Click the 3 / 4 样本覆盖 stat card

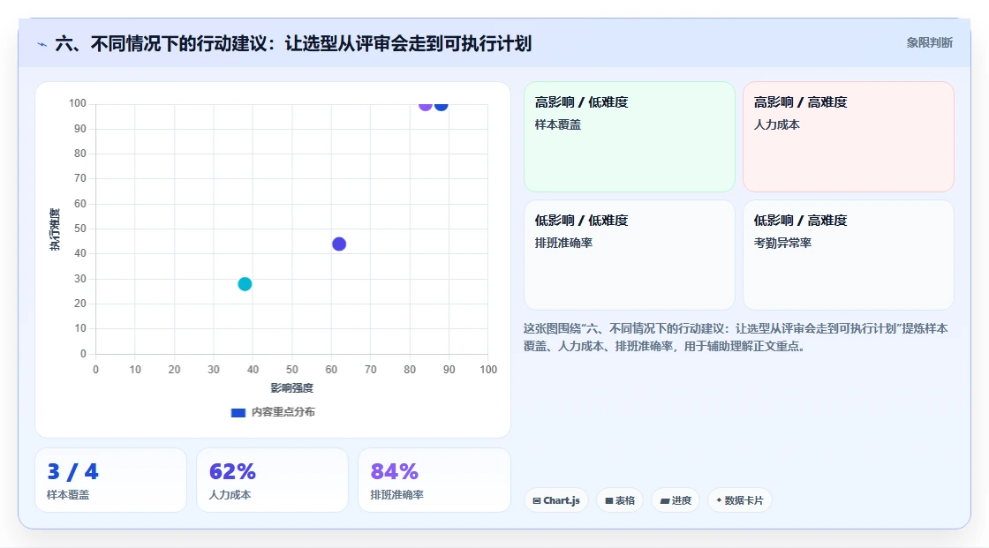click(x=111, y=480)
